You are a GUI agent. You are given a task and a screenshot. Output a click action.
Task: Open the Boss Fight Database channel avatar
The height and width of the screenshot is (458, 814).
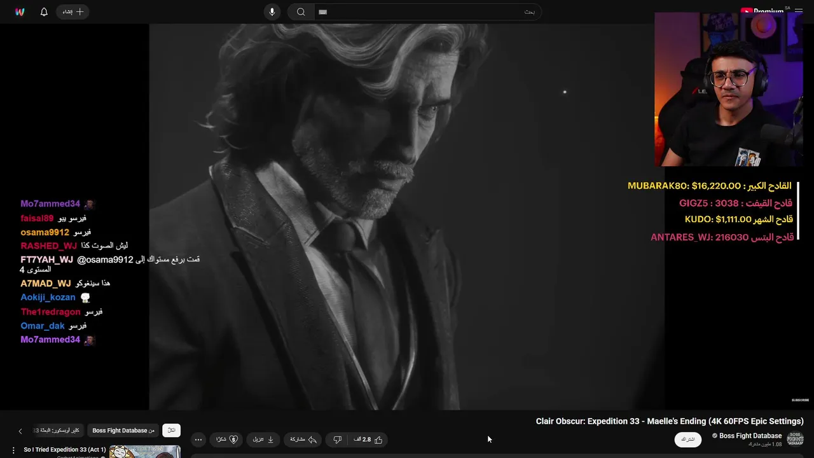pyautogui.click(x=795, y=439)
